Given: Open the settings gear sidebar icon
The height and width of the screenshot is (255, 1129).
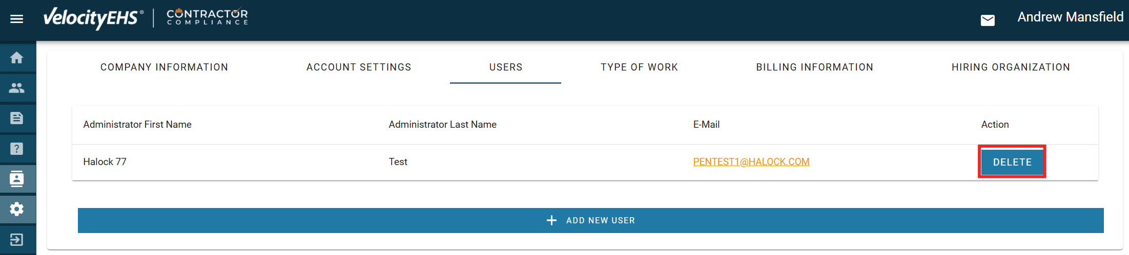Looking at the screenshot, I should 17,209.
